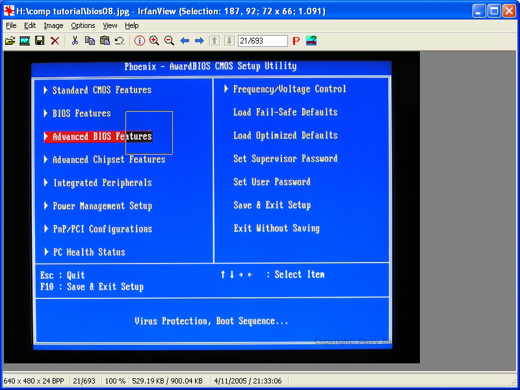Click the 'Exit Without Saving' text

tap(277, 228)
